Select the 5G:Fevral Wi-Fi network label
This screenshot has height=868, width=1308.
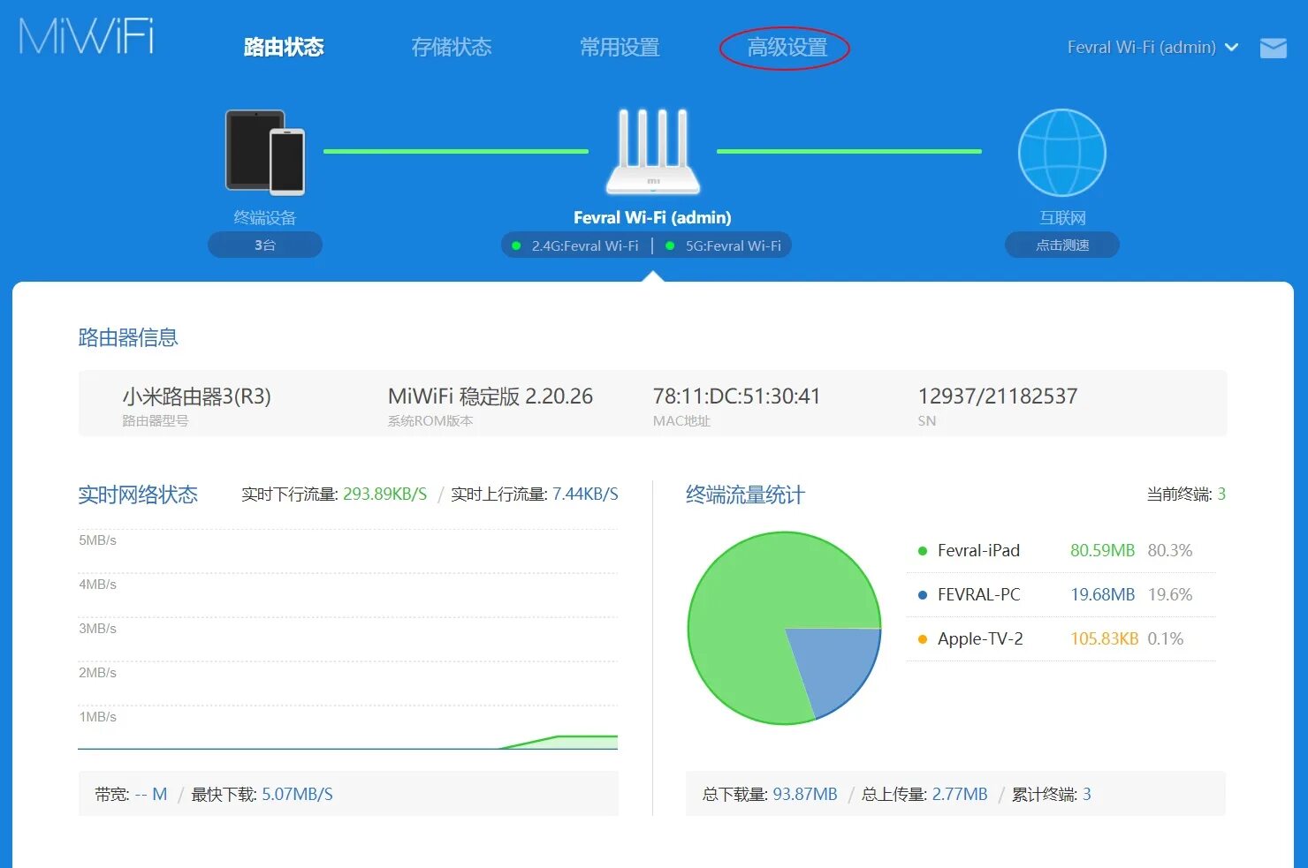[x=734, y=245]
